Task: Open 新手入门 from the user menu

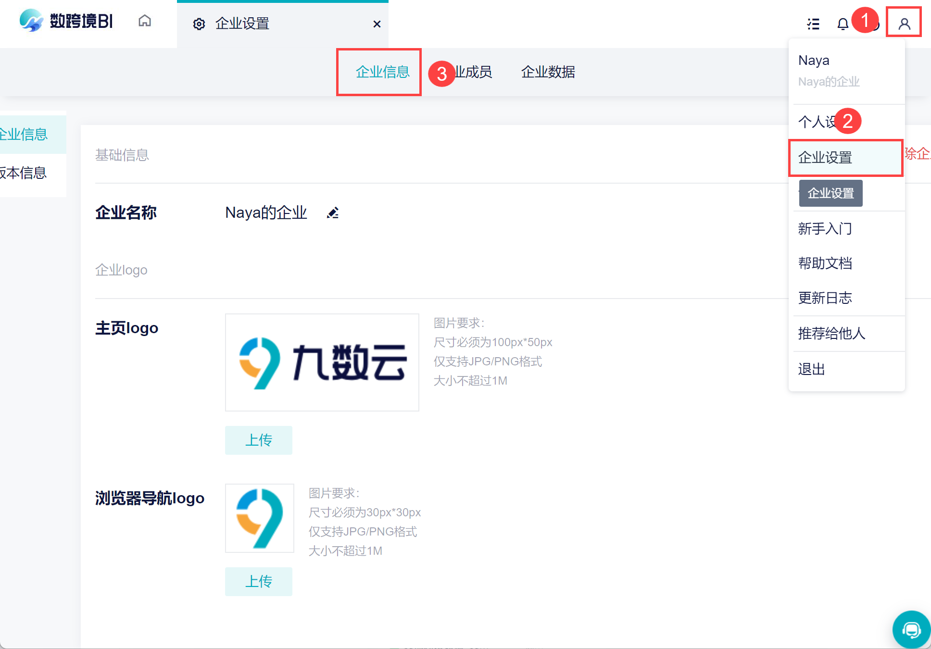Action: click(825, 229)
